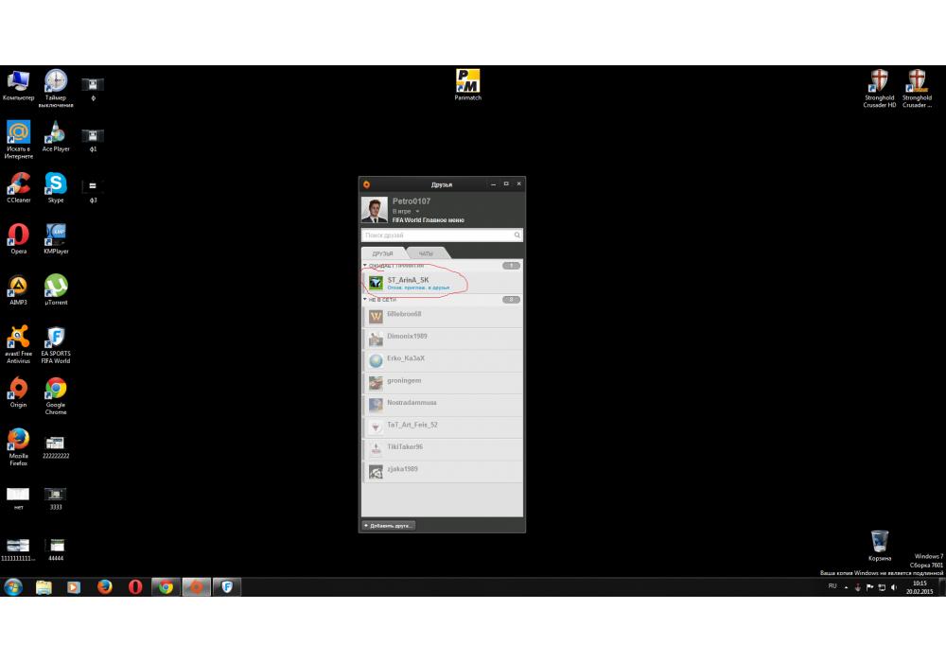The width and height of the screenshot is (946, 662).
Task: Click the FIFA World taskbar button
Action: 227,586
